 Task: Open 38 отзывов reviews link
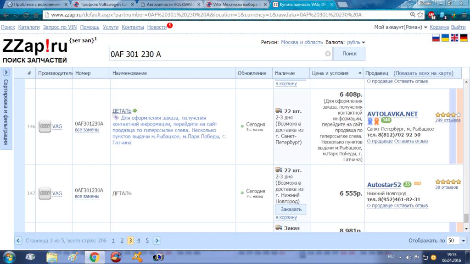click(x=447, y=187)
